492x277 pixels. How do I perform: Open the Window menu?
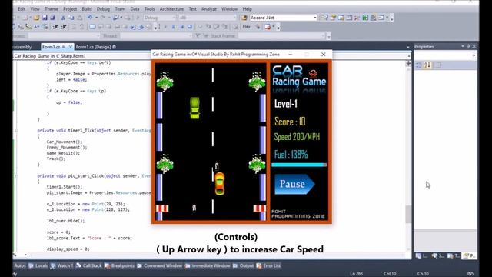[229, 8]
